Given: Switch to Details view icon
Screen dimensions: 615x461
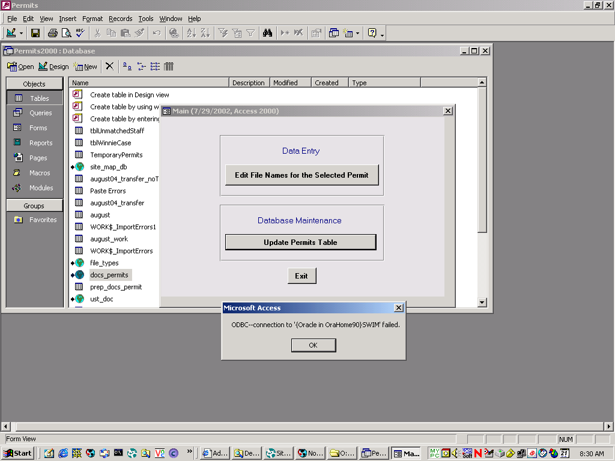Looking at the screenshot, I should point(169,66).
